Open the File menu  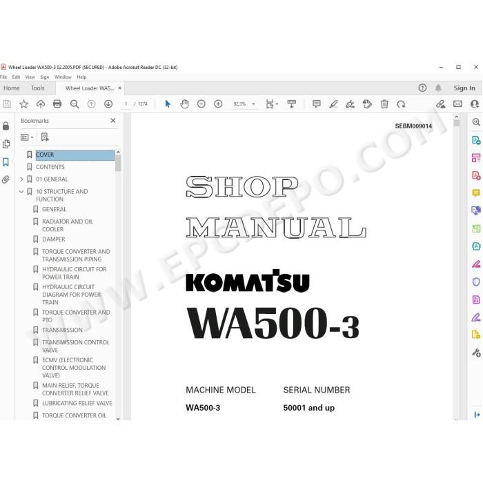click(3, 77)
